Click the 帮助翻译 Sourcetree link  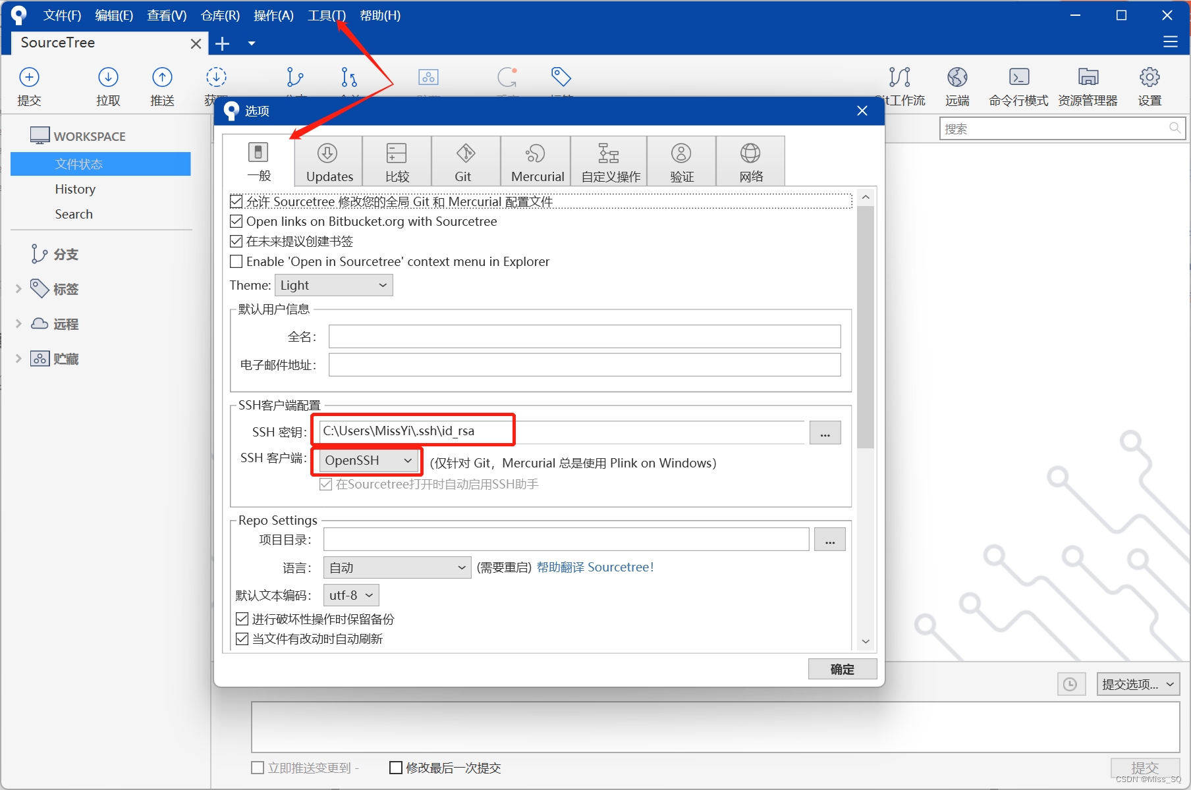point(594,567)
